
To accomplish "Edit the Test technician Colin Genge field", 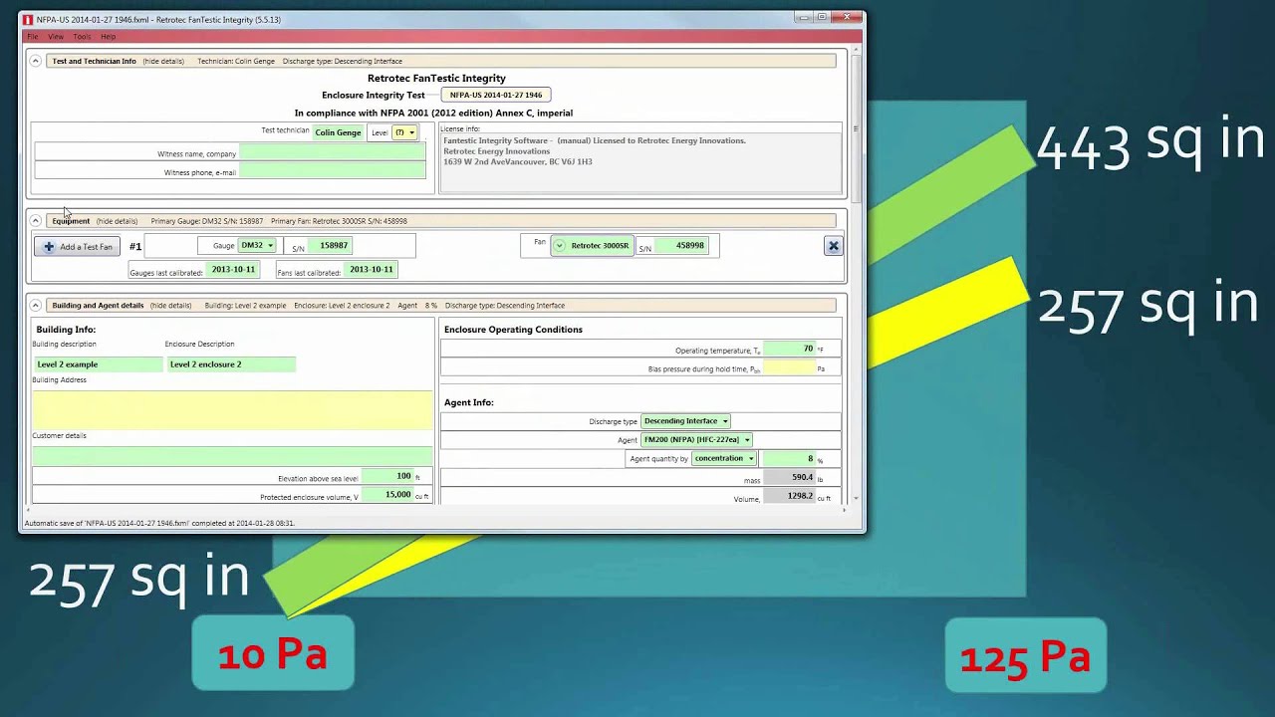I will coord(338,132).
